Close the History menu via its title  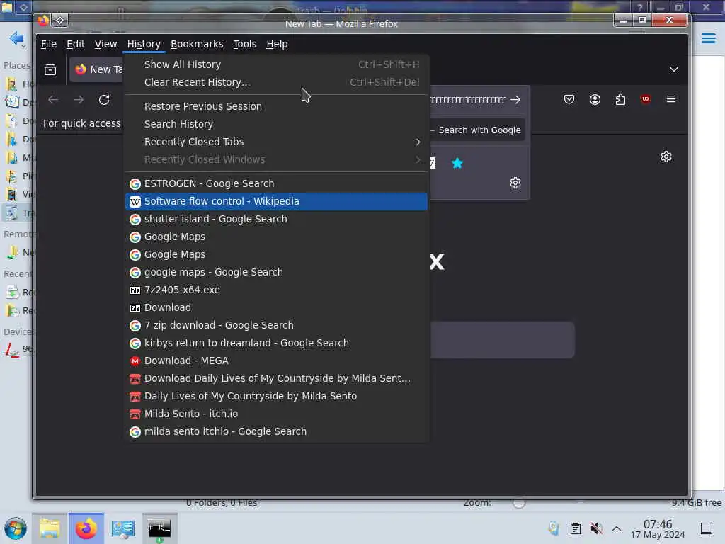click(x=144, y=44)
